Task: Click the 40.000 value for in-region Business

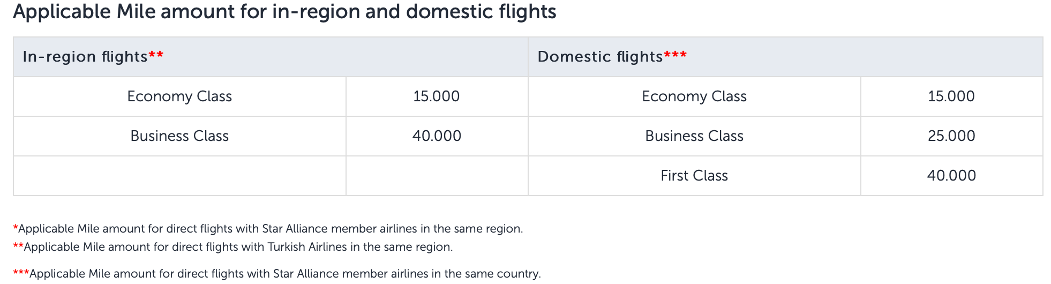Action: tap(437, 136)
